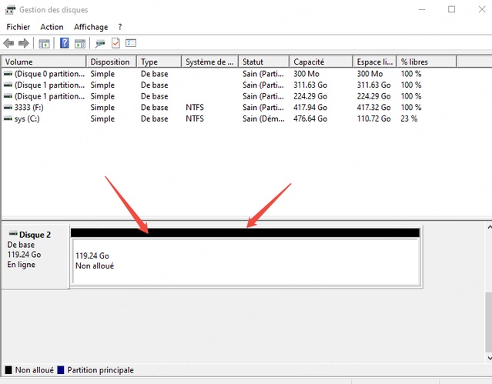Show/hide action pane toolbar icon
This screenshot has width=492, height=384.
[x=80, y=43]
